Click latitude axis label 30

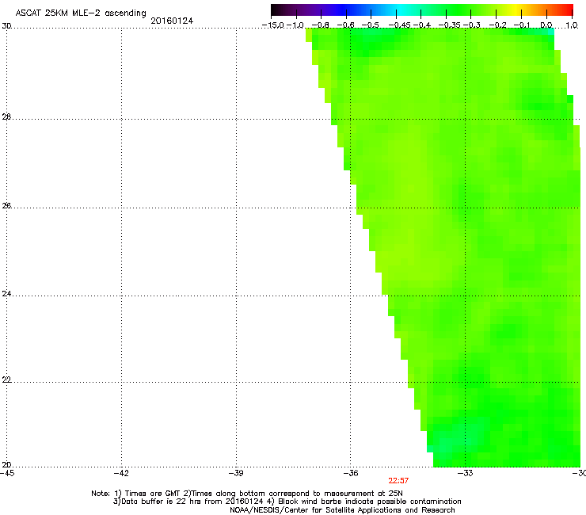(6, 26)
